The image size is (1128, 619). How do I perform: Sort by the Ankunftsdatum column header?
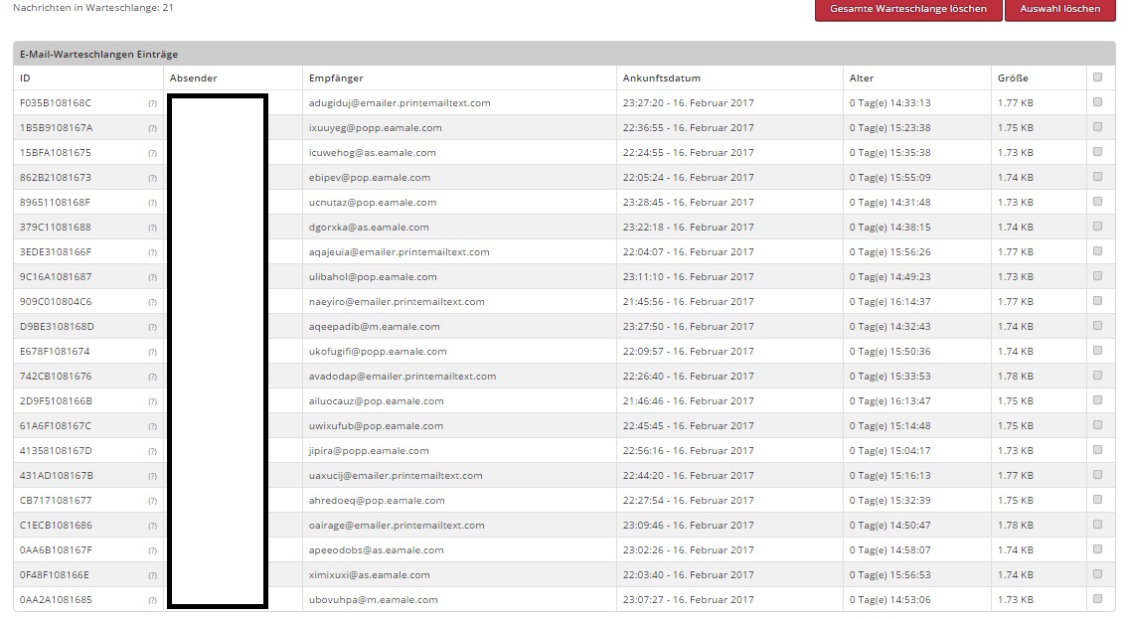662,78
